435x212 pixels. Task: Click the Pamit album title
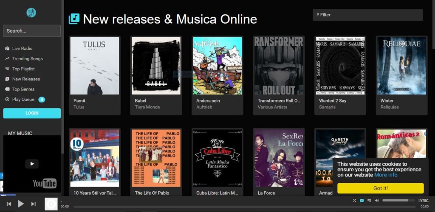point(79,101)
